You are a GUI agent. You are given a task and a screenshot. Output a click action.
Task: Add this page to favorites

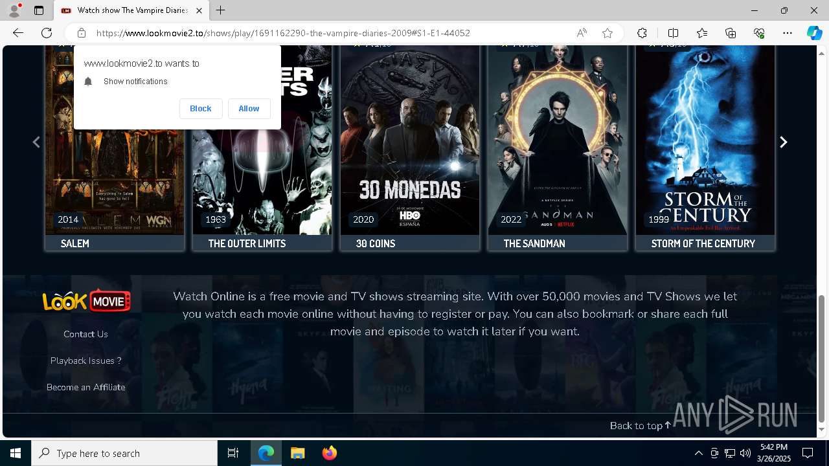[608, 33]
